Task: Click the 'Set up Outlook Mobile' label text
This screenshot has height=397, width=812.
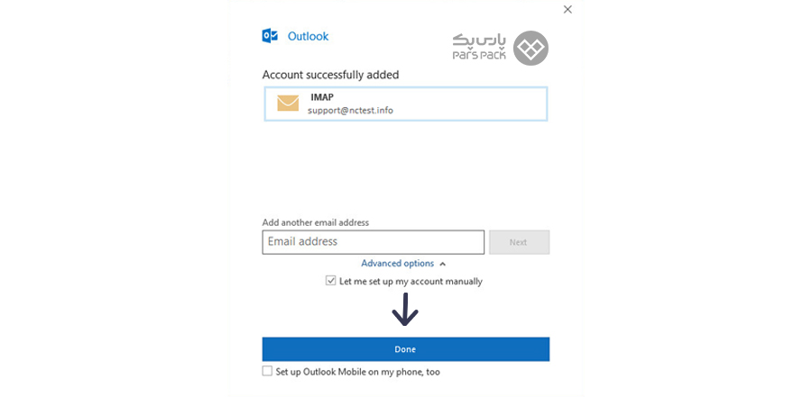Action: [x=358, y=372]
